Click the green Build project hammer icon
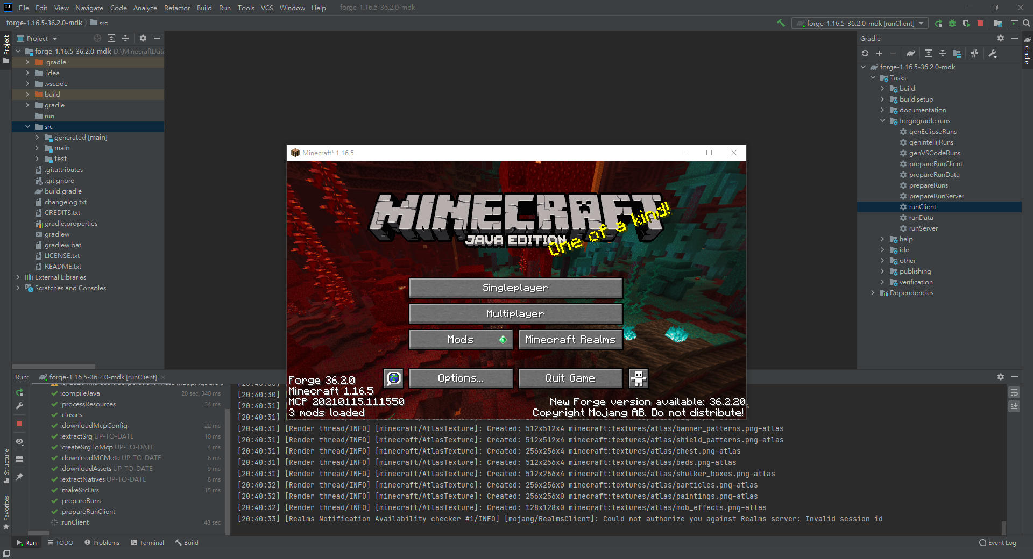 coord(781,23)
